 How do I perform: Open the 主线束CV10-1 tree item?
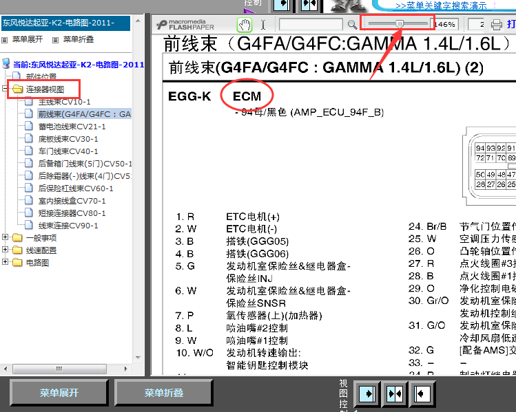(x=64, y=102)
